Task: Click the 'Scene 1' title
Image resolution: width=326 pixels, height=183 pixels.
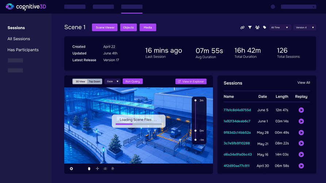Action: pos(75,27)
